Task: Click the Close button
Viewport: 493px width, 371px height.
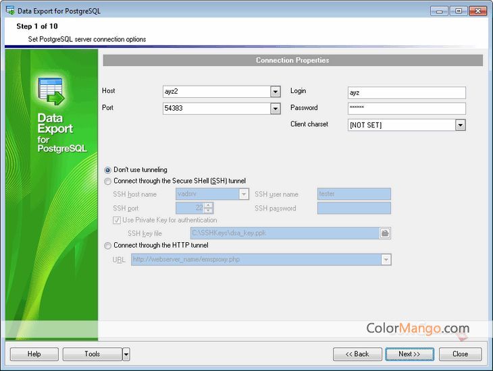Action: pos(461,354)
